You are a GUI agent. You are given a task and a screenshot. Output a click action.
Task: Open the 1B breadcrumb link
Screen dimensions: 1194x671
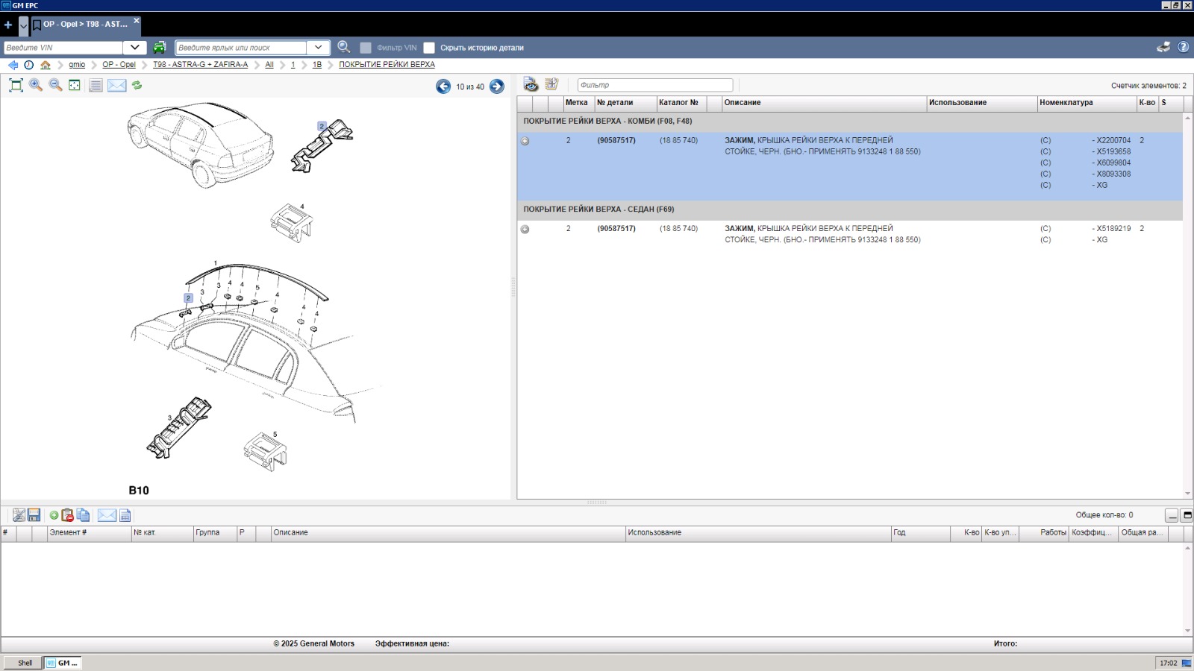[x=317, y=65]
